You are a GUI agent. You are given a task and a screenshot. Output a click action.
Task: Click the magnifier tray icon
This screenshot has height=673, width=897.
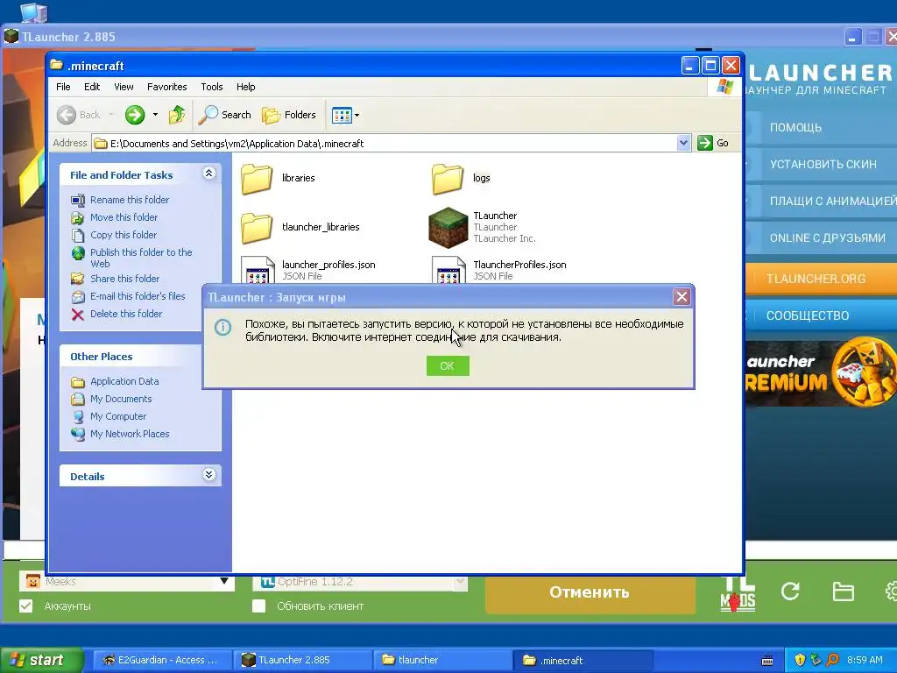click(x=832, y=660)
